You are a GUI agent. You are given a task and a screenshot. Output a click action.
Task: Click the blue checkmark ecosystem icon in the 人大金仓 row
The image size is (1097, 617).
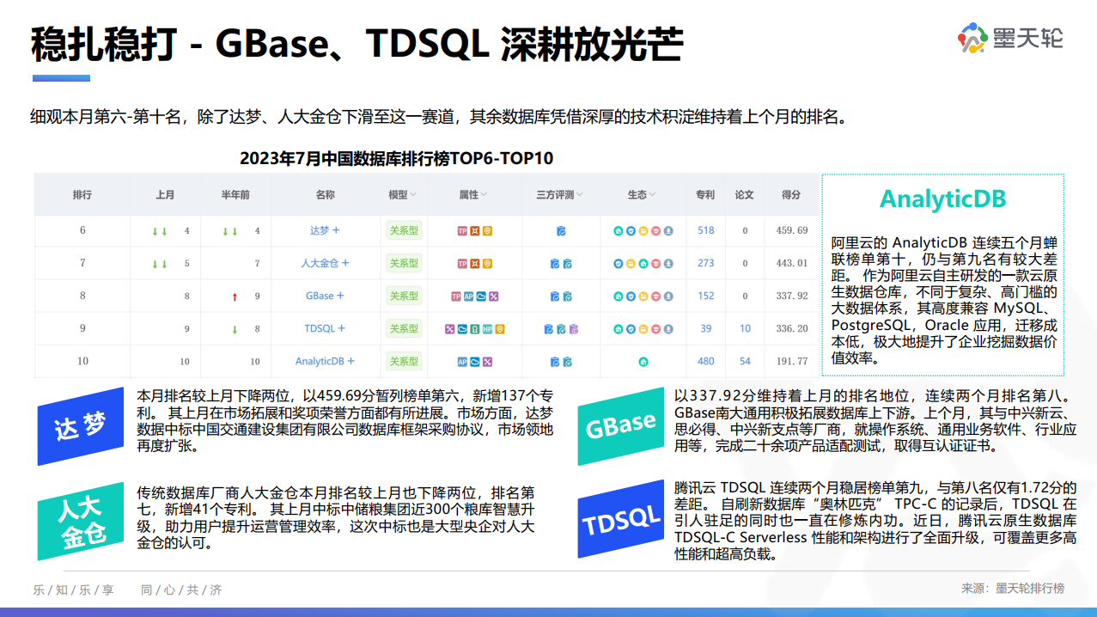coord(619,264)
